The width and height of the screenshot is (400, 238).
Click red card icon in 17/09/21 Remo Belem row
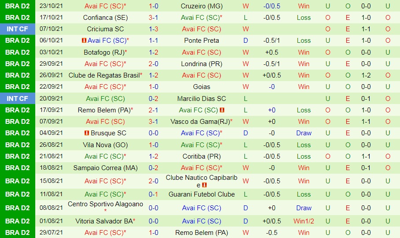click(x=222, y=110)
